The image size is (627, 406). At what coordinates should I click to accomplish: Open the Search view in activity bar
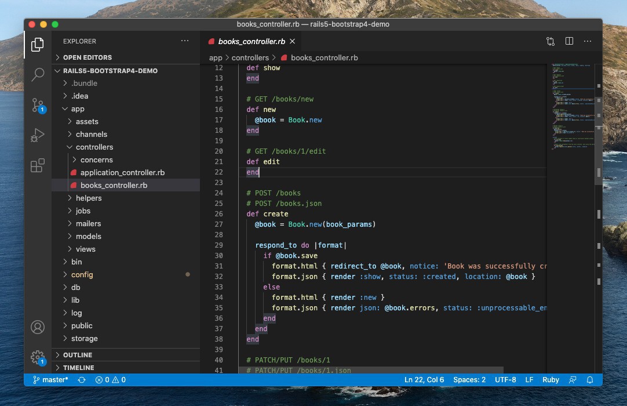point(38,74)
